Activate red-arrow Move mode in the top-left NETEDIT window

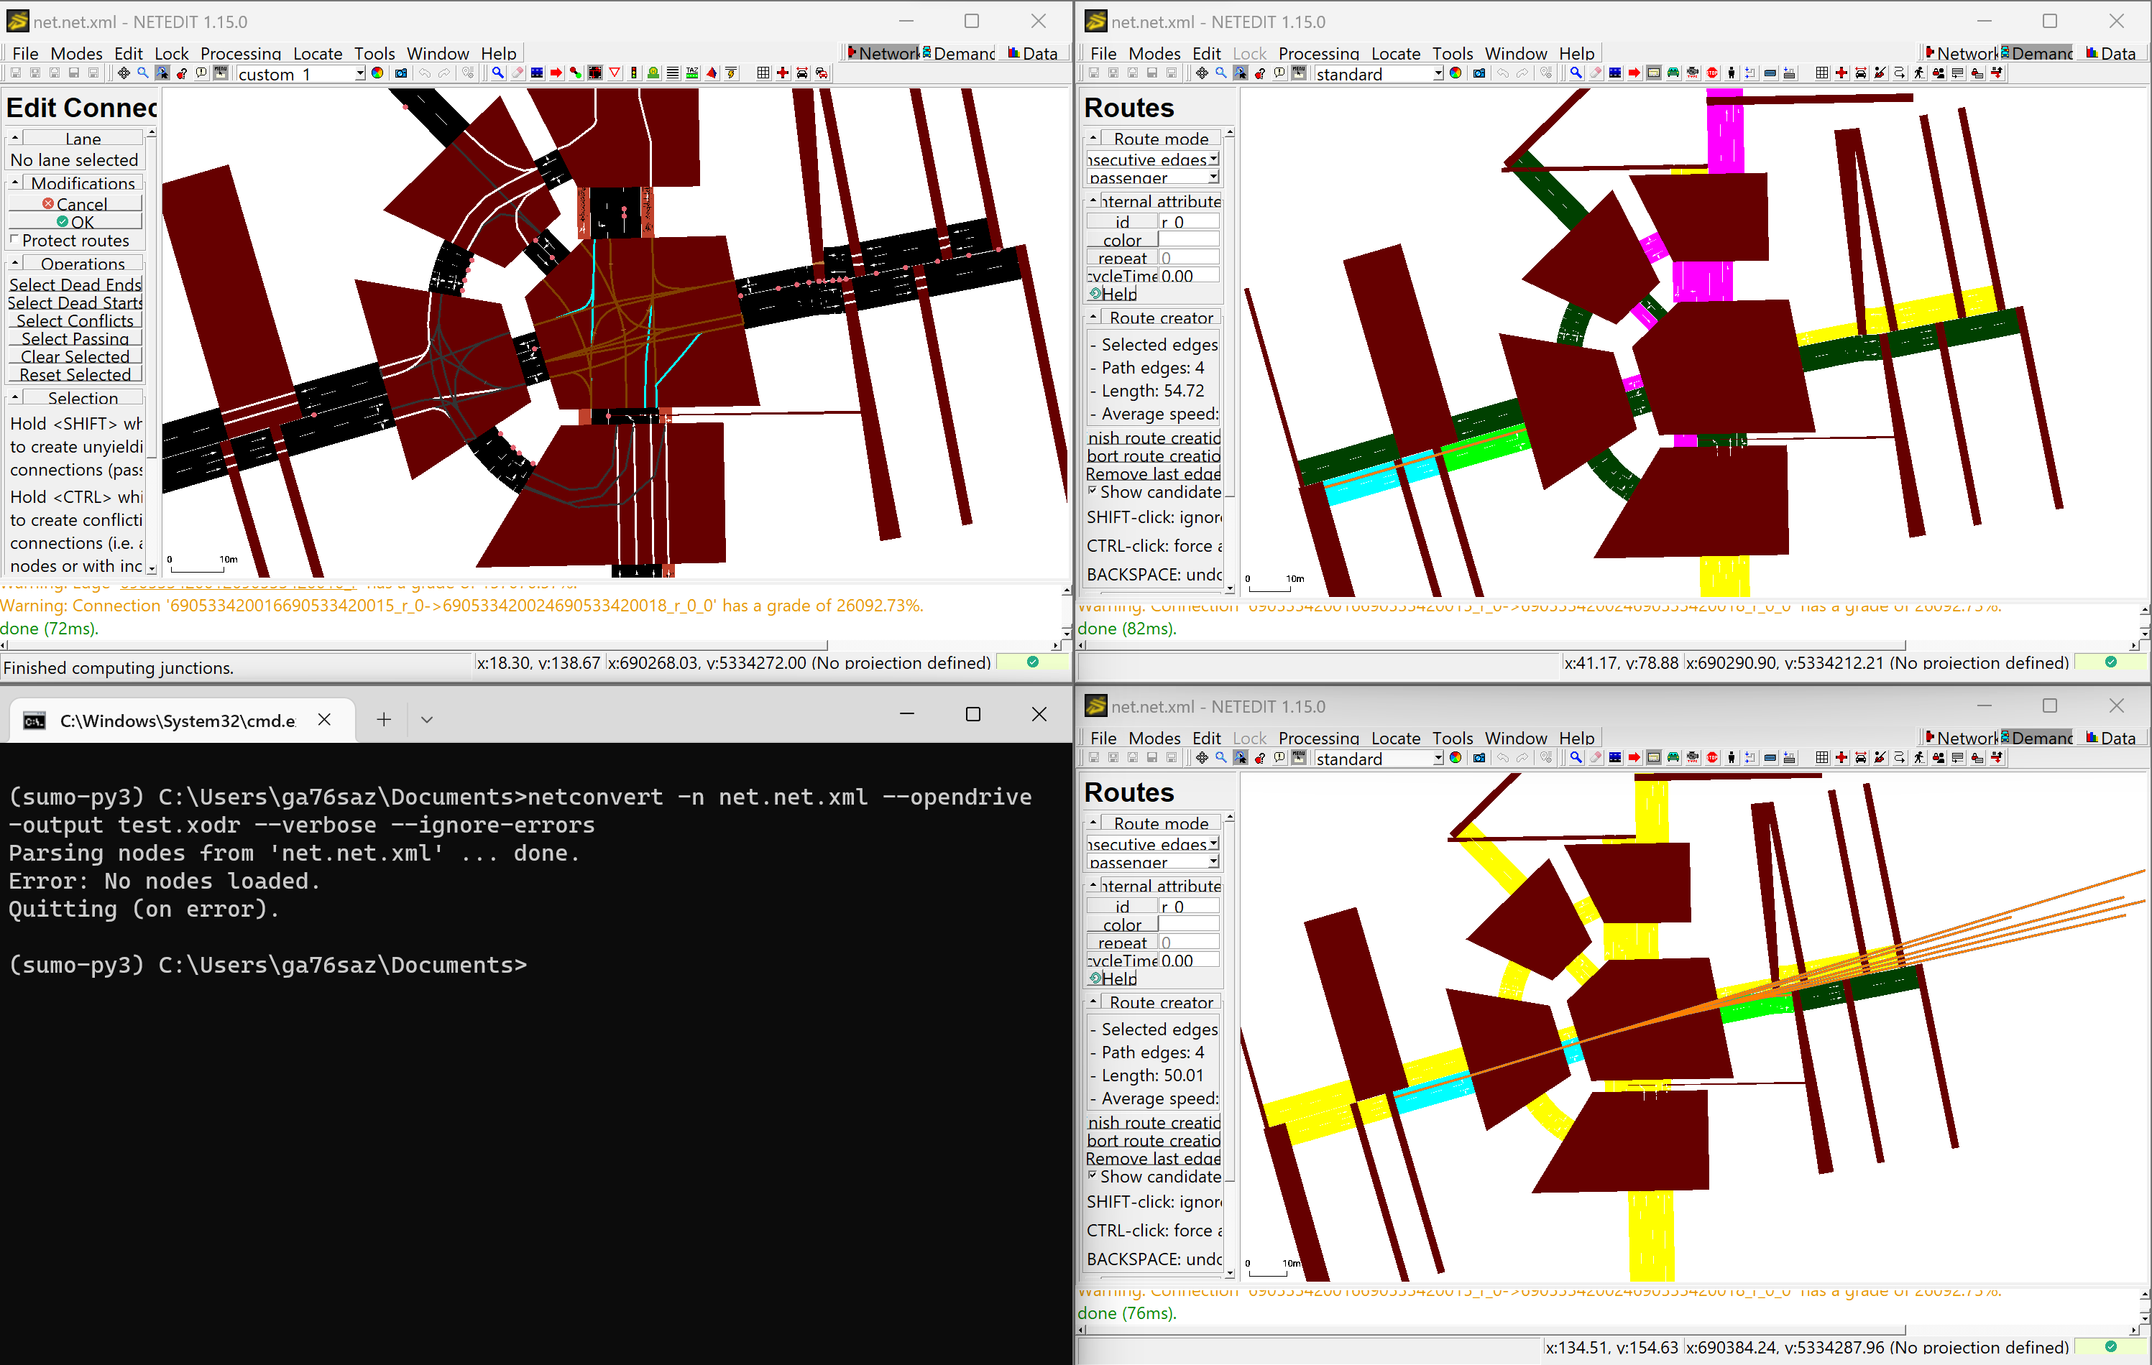(556, 73)
